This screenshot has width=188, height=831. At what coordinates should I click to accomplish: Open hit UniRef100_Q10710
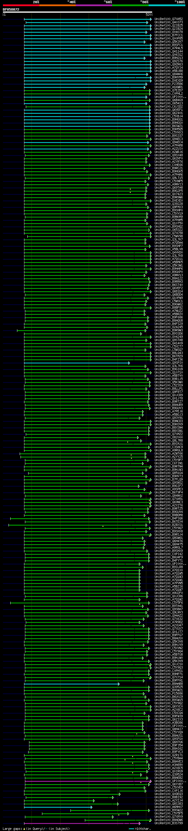169,372
